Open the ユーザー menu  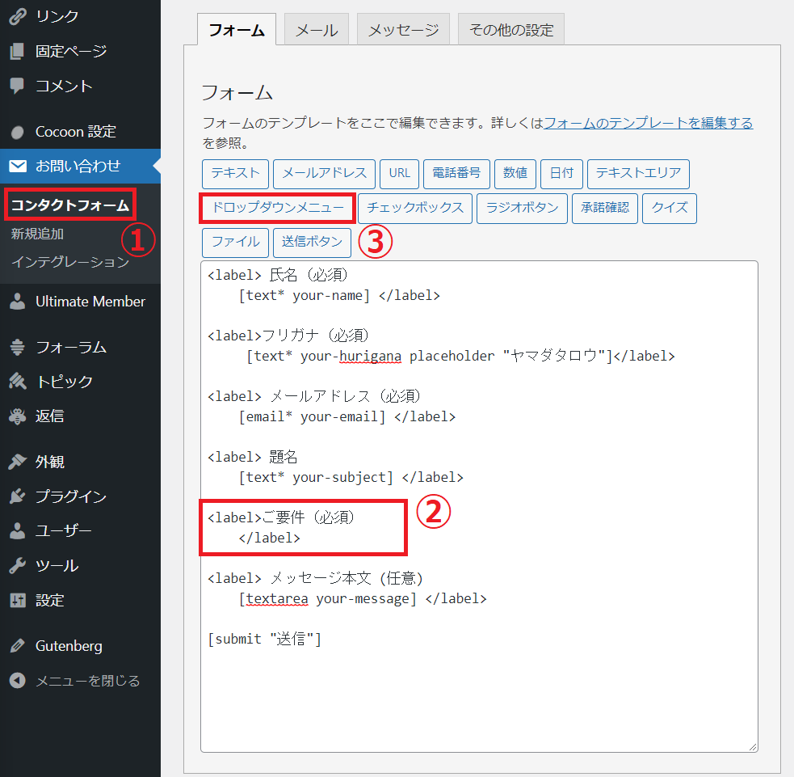[80, 530]
